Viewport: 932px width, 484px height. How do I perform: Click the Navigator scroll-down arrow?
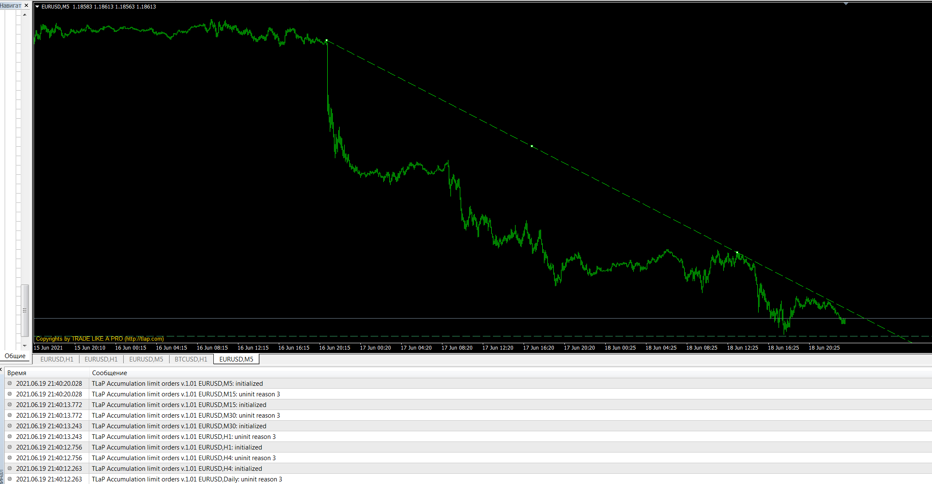[x=25, y=346]
